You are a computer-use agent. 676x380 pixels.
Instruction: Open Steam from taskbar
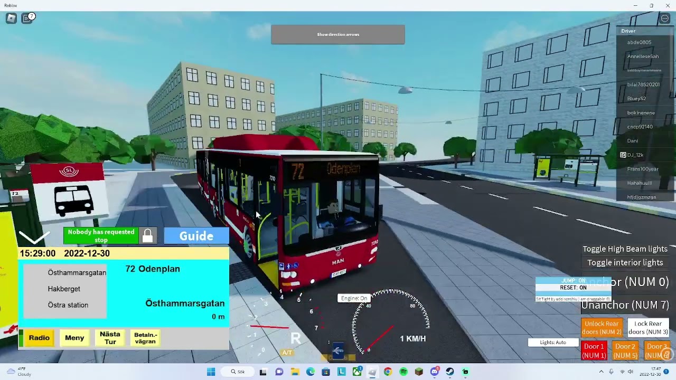point(450,372)
